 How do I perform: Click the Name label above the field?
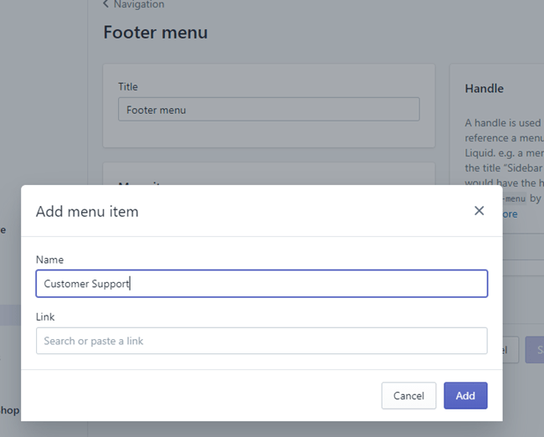[49, 260]
